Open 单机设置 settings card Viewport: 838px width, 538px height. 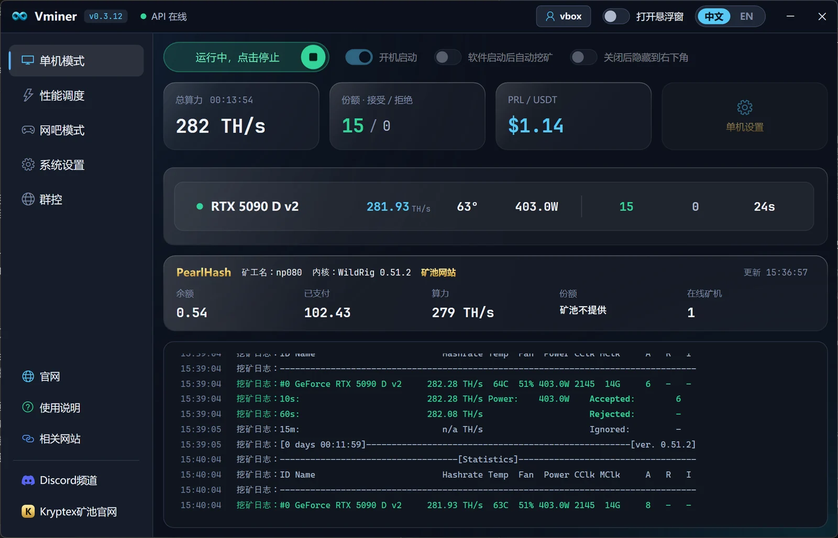pos(744,116)
